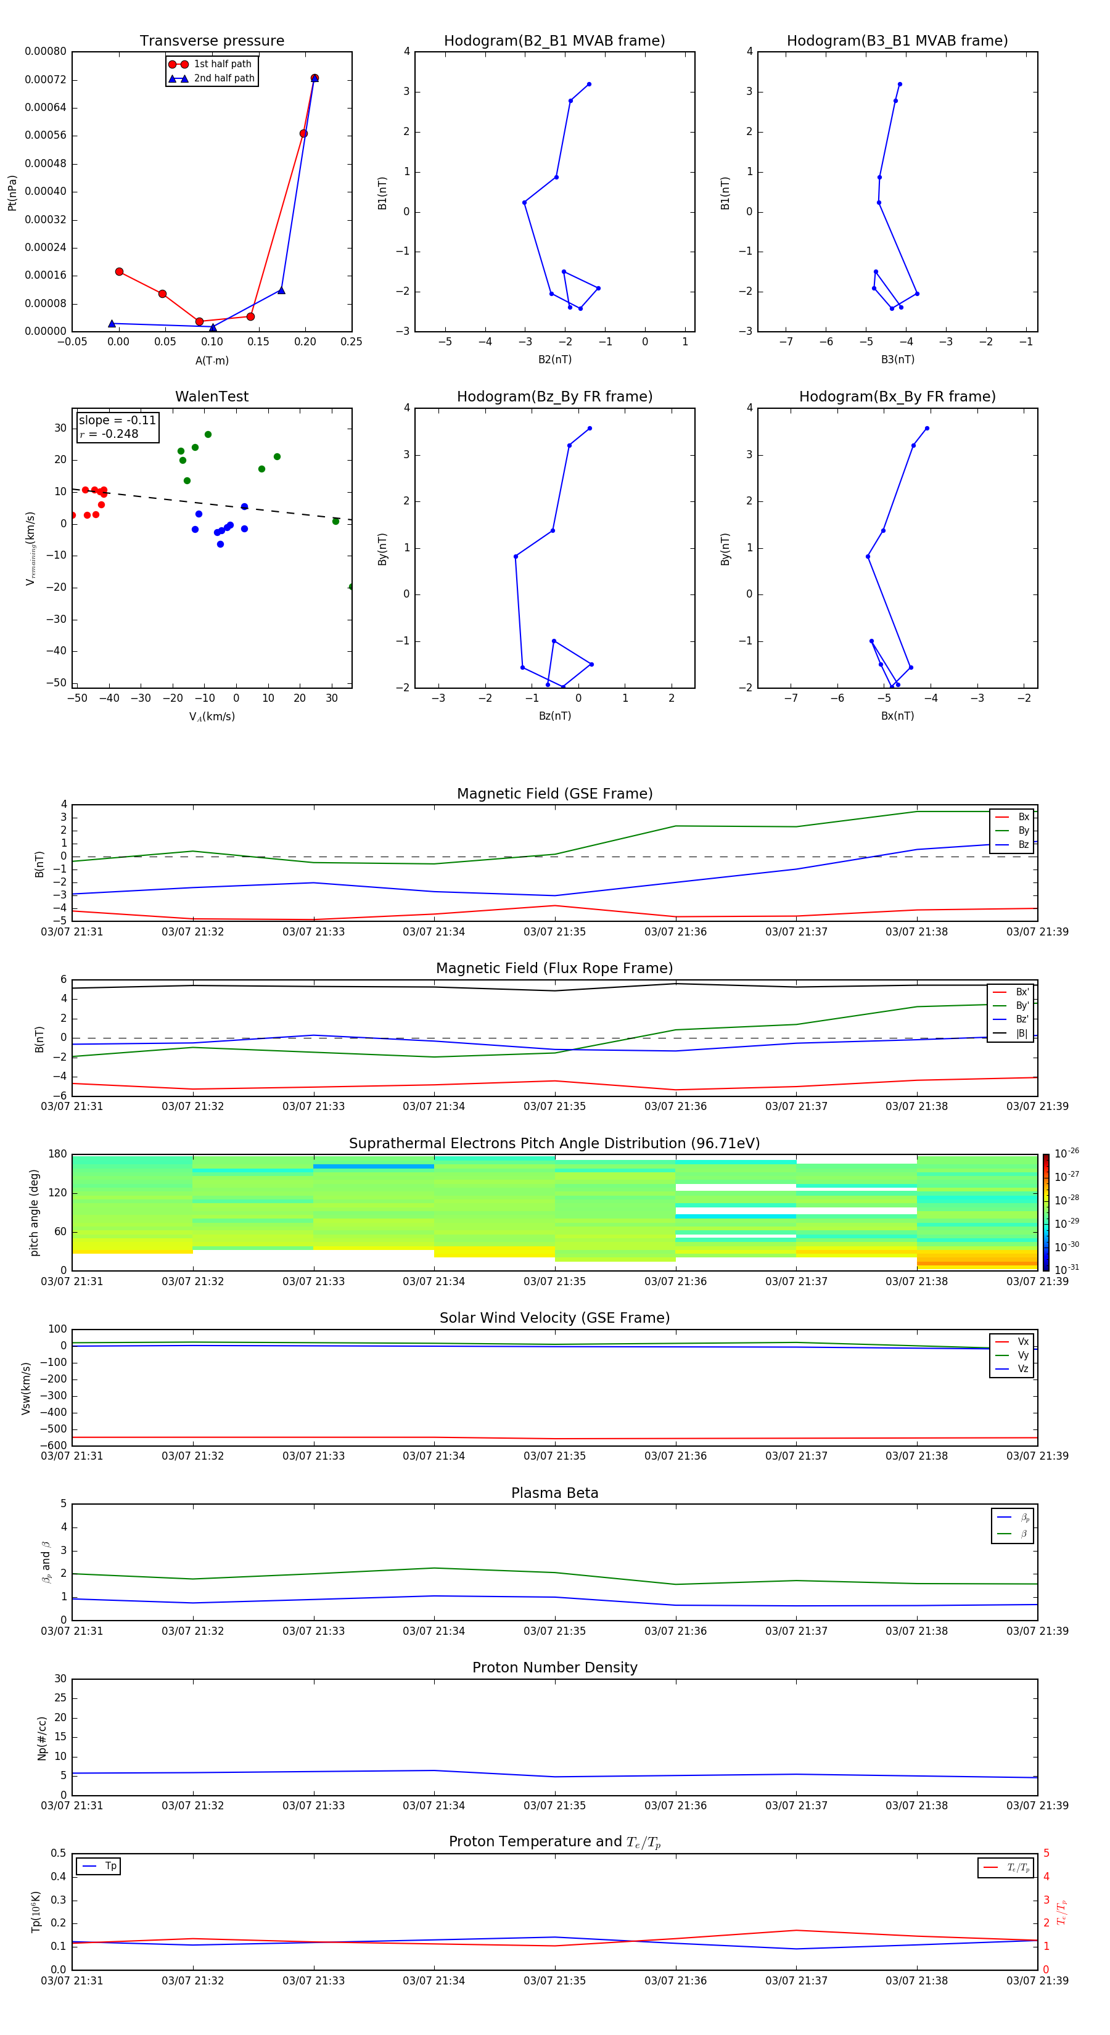
Task: Click the 'Bz(nT)' hodogram axis label
Action: [554, 716]
